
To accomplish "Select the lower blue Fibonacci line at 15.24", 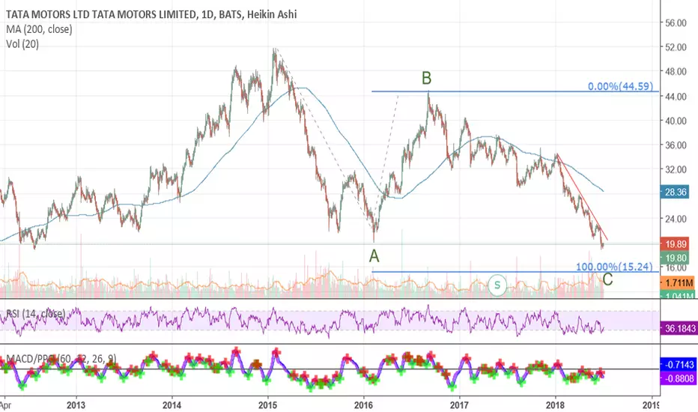I will 515,272.
